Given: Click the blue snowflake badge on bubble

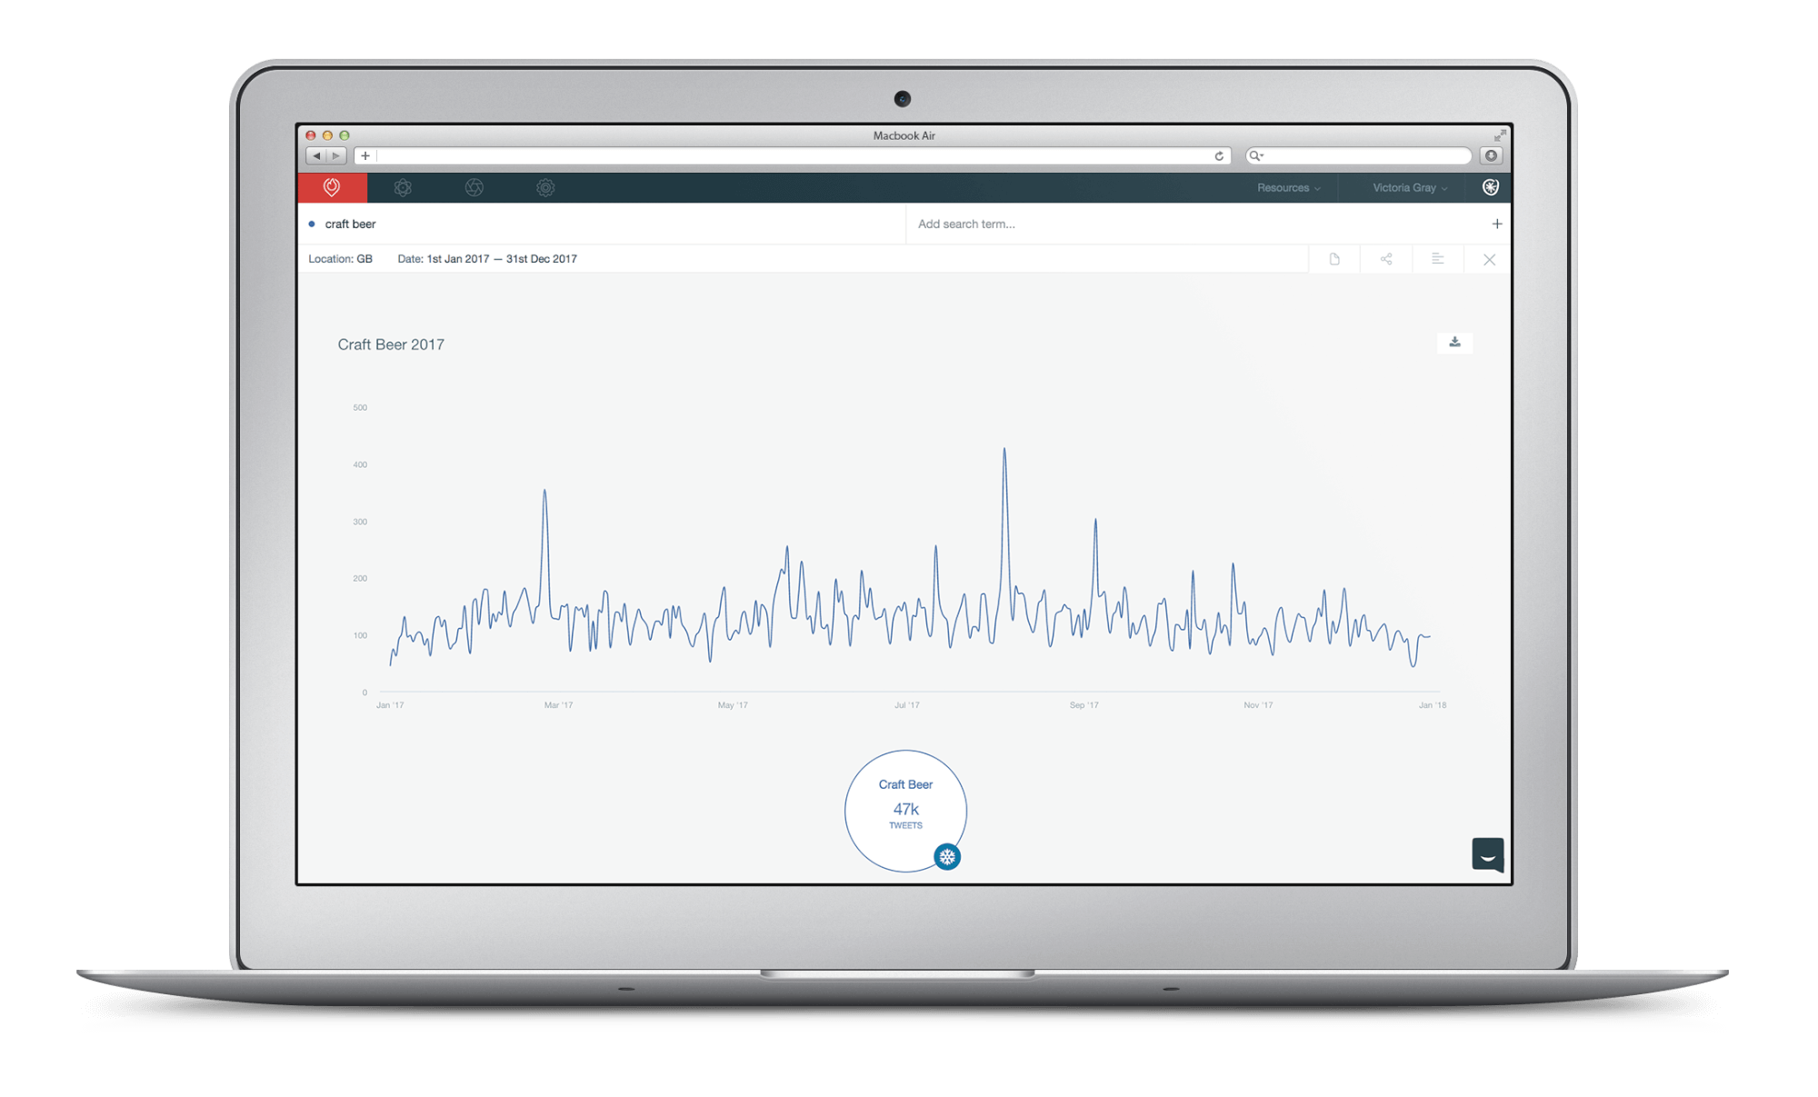Looking at the screenshot, I should coord(947,856).
